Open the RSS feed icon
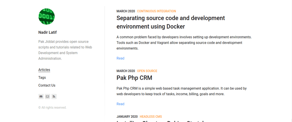 pyautogui.click(x=54, y=97)
